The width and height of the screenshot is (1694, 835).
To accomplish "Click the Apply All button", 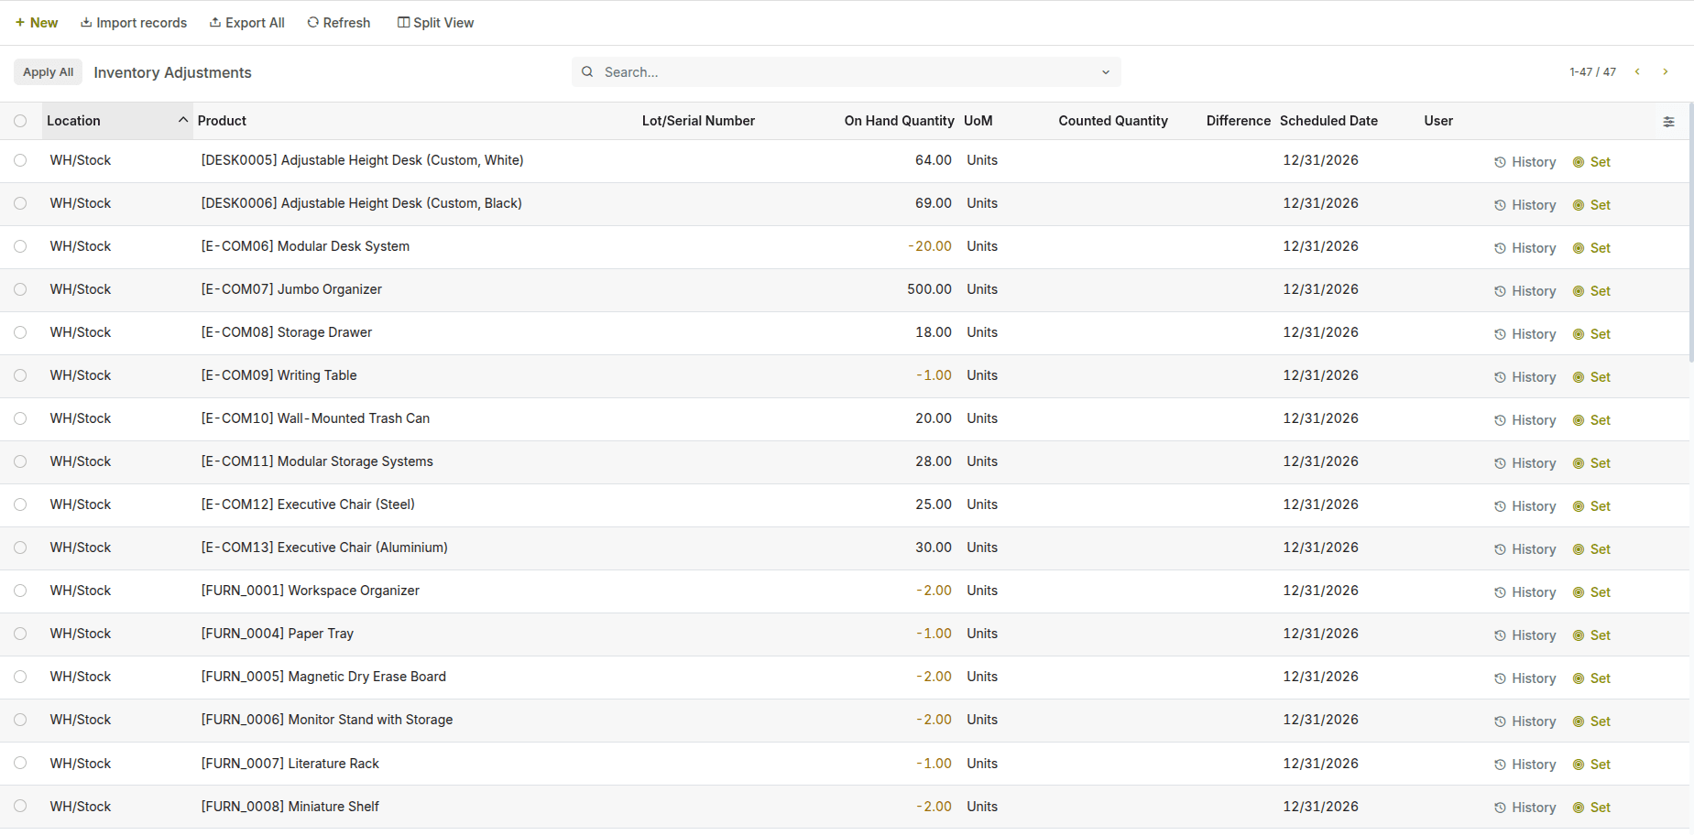I will pos(48,71).
